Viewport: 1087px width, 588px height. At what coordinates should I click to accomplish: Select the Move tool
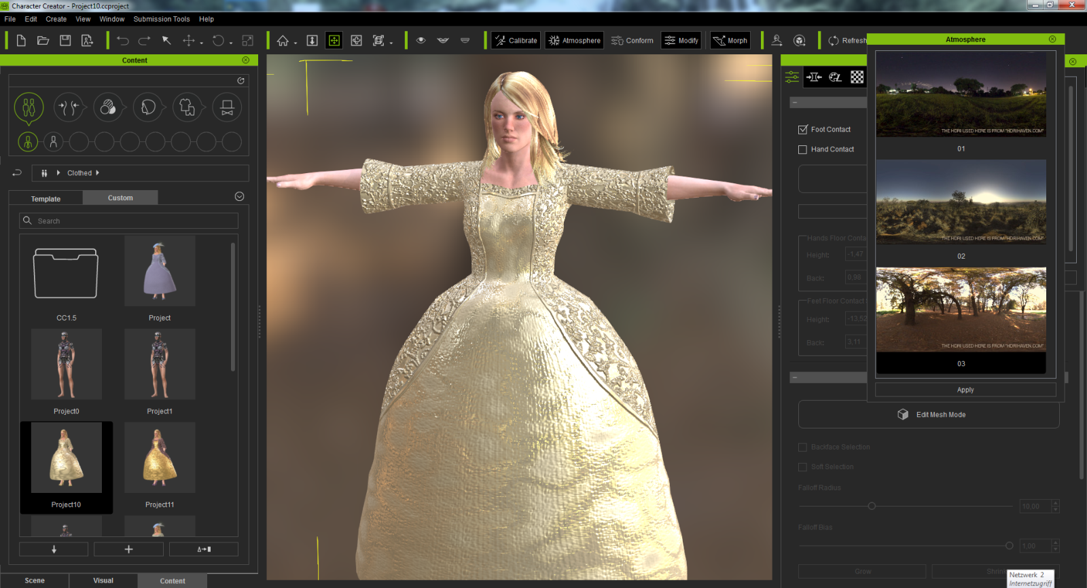pyautogui.click(x=189, y=41)
